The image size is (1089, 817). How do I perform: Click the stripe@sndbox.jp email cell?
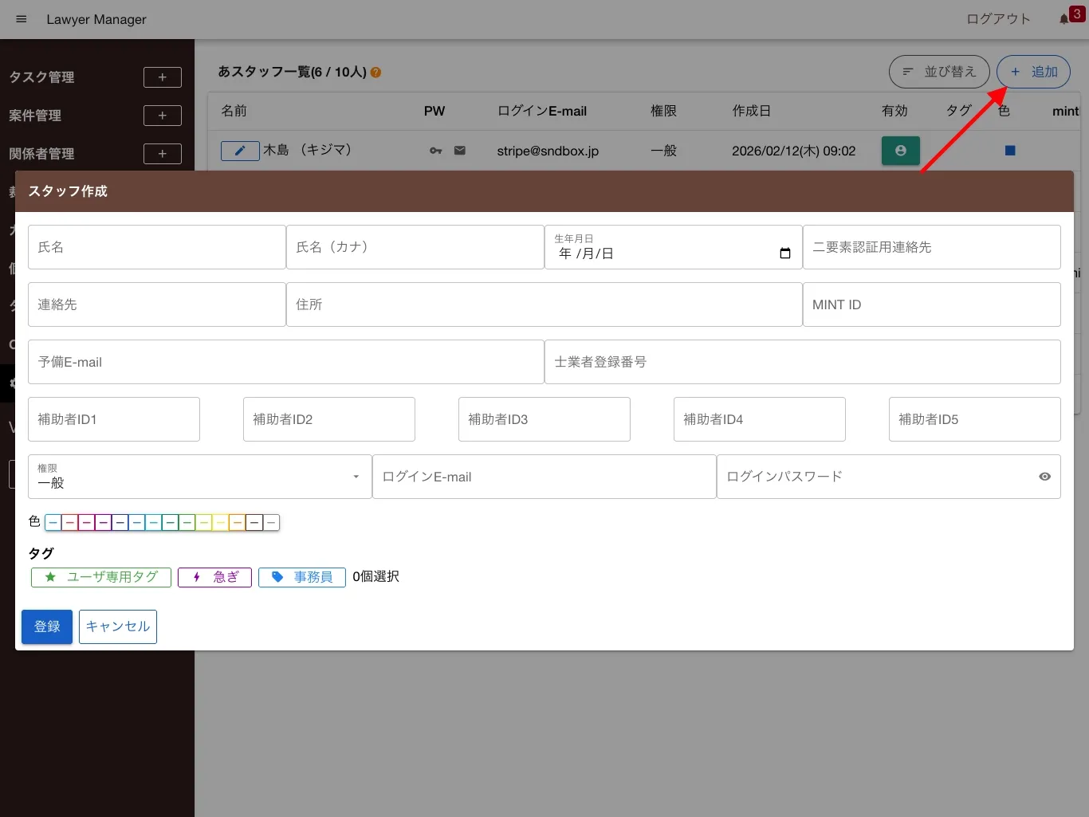point(548,151)
